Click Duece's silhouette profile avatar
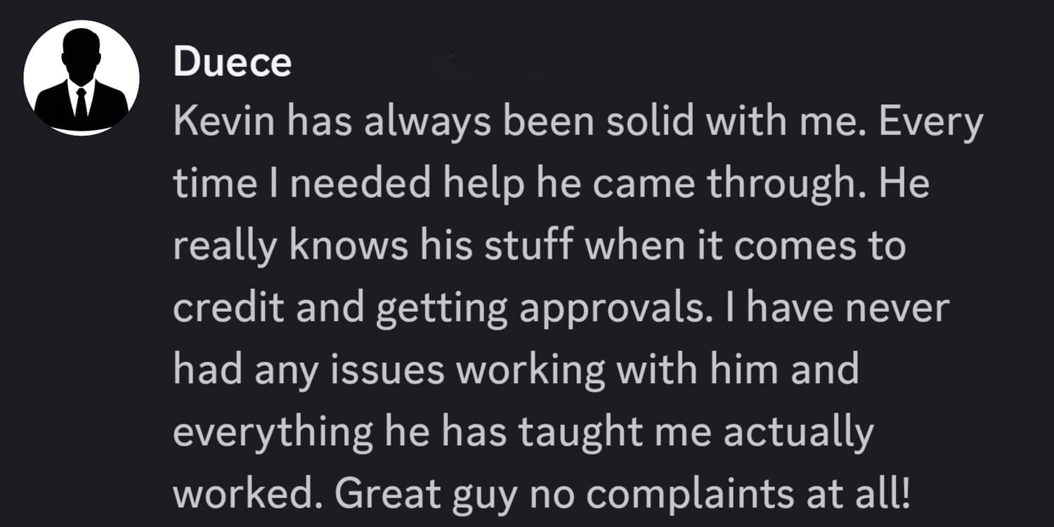The width and height of the screenshot is (1054, 527). pyautogui.click(x=82, y=78)
